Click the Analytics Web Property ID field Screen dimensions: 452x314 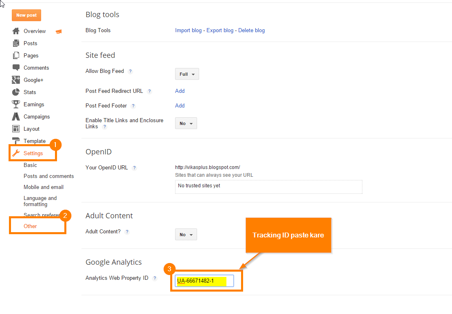pos(204,281)
